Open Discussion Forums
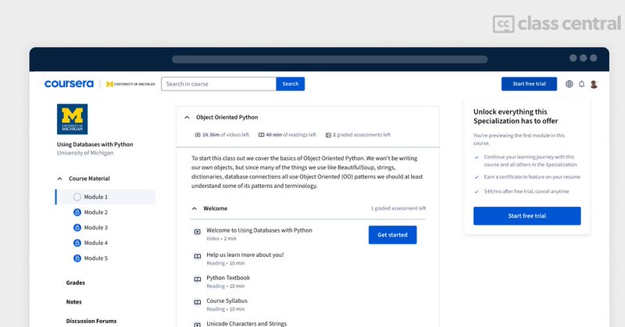The height and width of the screenshot is (327, 625). tap(91, 321)
